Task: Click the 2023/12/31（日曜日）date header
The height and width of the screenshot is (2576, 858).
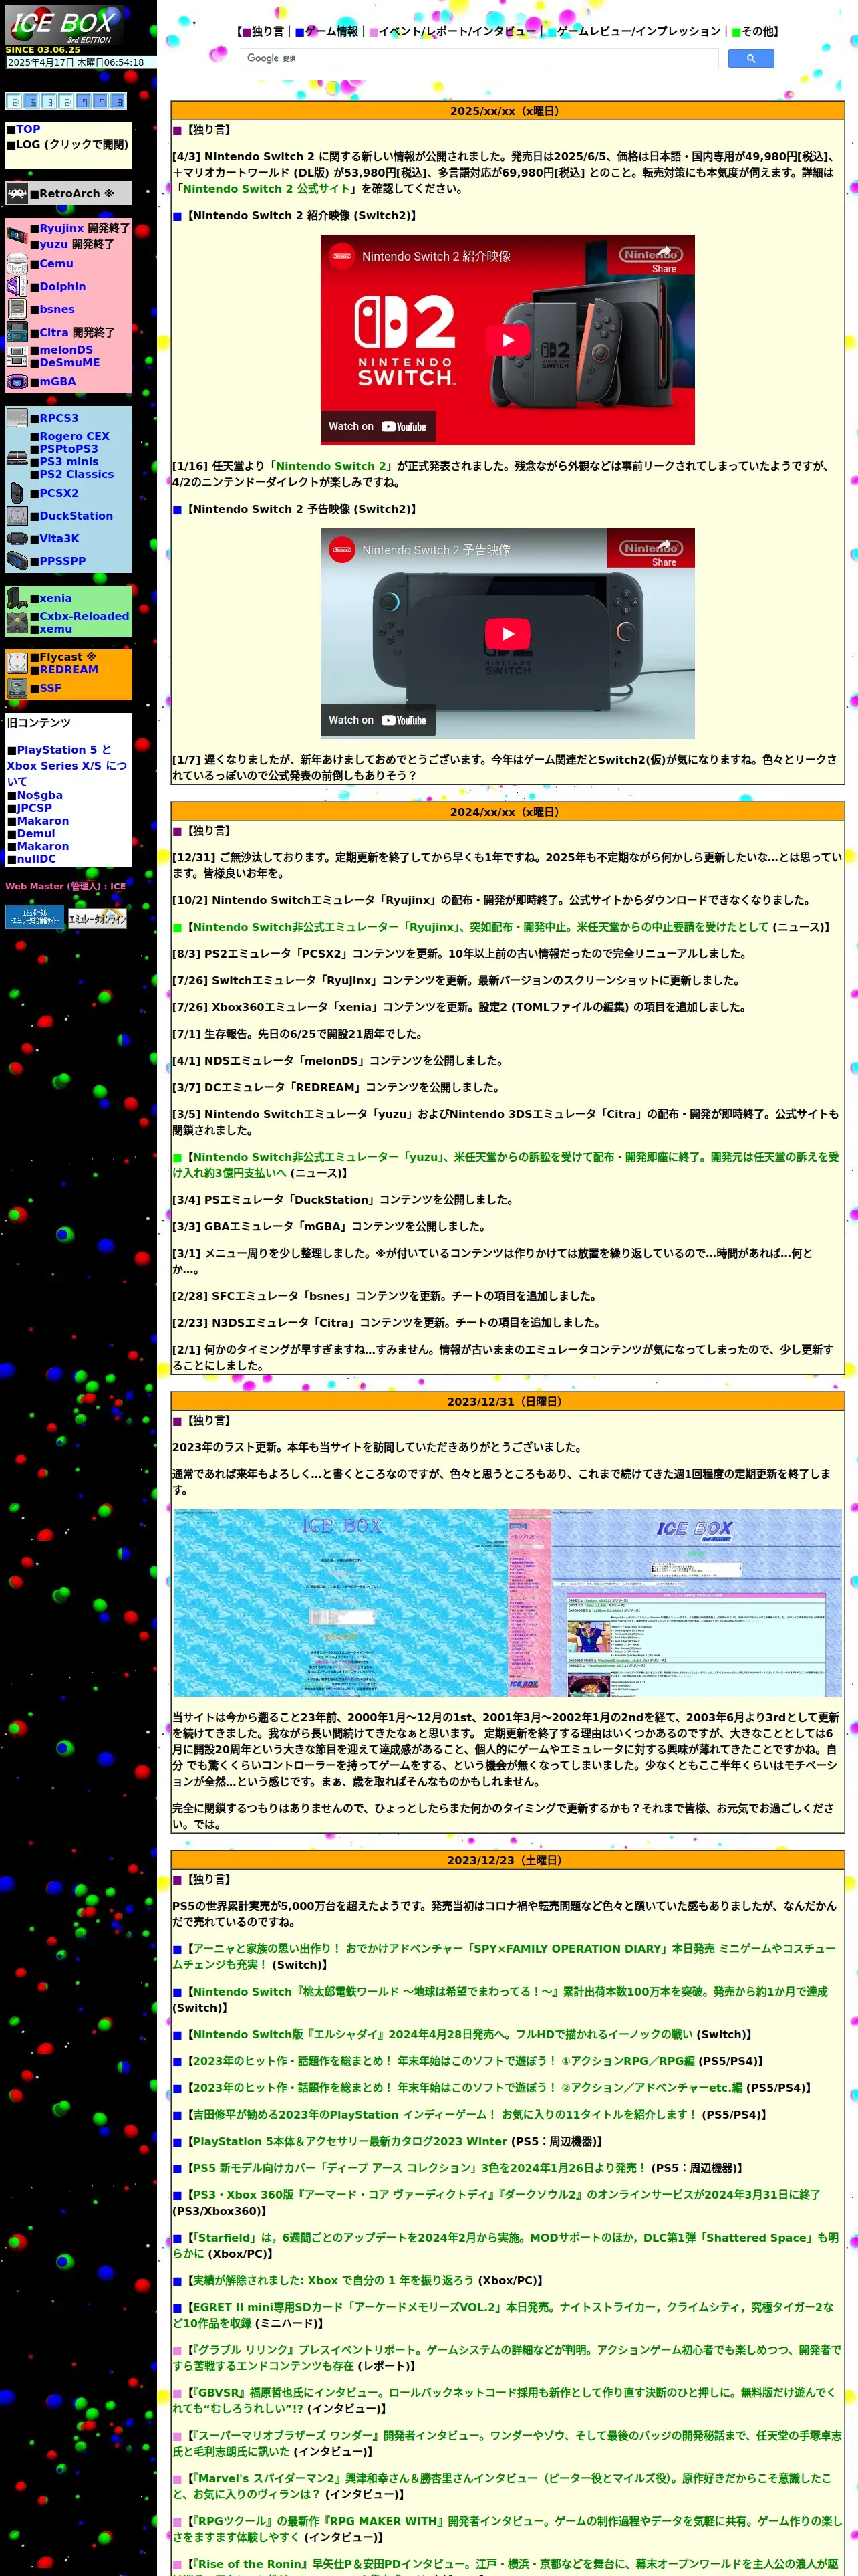Action: pos(507,1402)
